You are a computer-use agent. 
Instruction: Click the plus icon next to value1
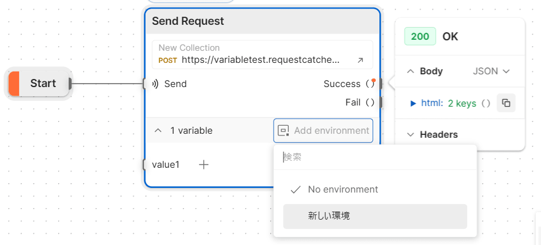click(x=204, y=165)
